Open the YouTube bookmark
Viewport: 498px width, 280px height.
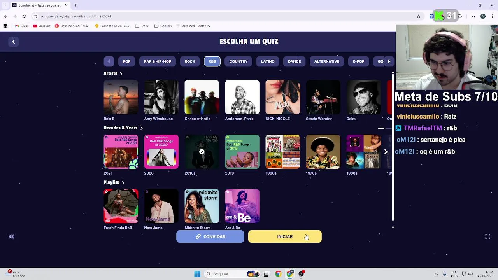42,26
